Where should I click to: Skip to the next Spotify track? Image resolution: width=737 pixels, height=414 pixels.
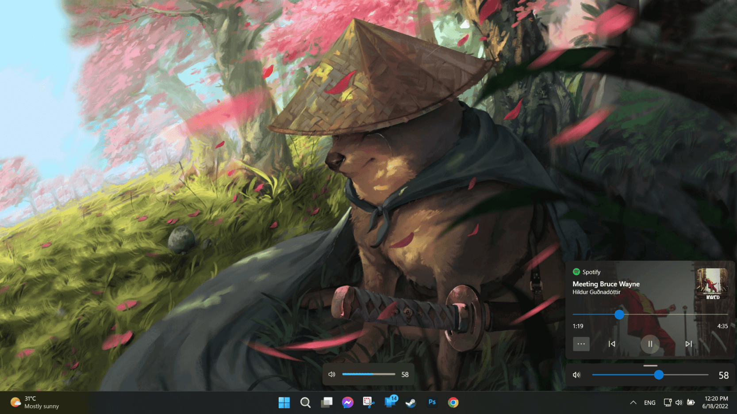688,344
